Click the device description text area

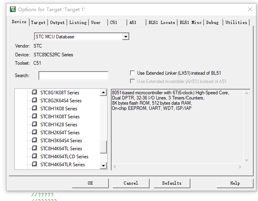pos(177,127)
